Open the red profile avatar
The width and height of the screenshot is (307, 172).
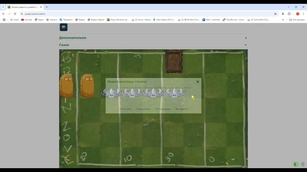point(297,14)
